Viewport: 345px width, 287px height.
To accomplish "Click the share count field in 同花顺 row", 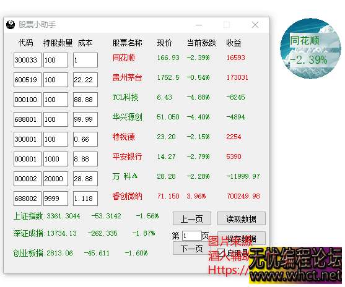I will 56,60.
